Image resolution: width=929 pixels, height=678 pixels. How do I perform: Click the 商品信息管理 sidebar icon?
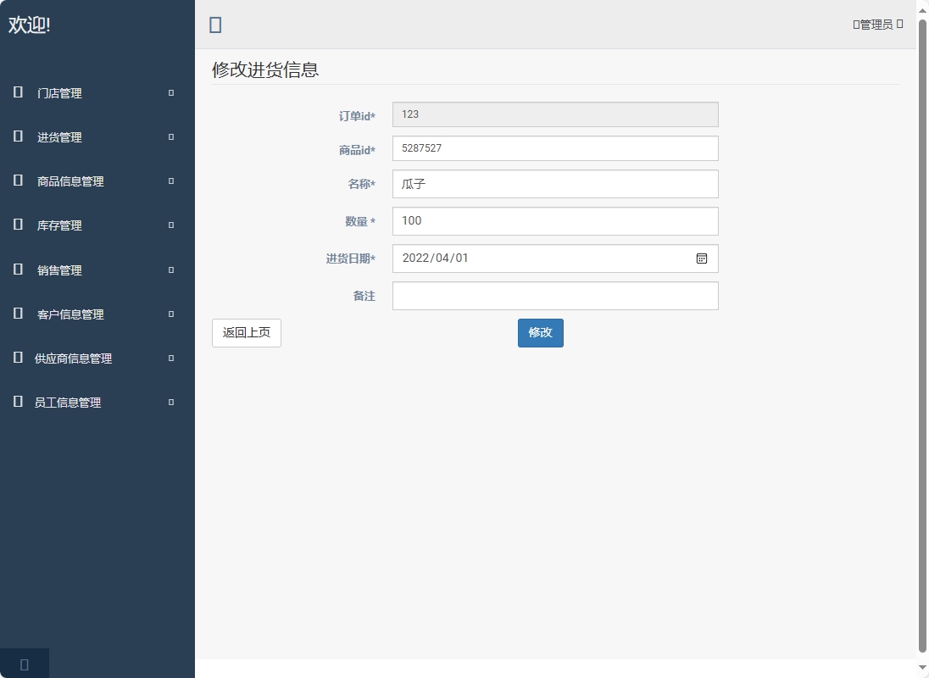18,181
